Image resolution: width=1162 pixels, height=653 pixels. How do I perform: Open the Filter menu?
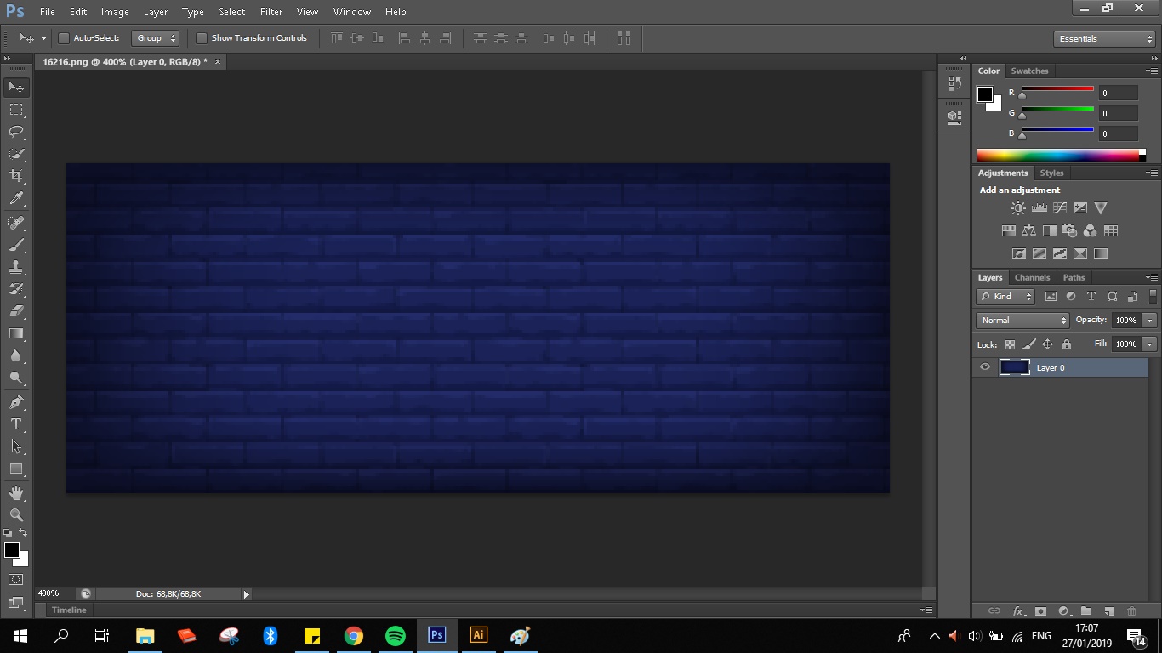click(271, 12)
